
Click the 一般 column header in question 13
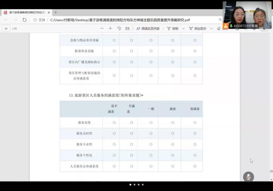(x=151, y=109)
